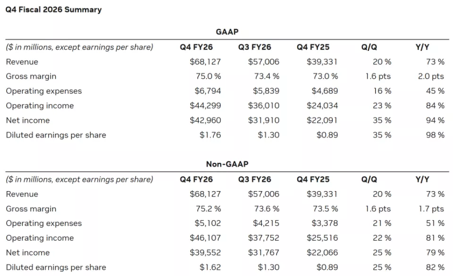This screenshot has width=453, height=276.
Task: Click the Non-GAAP table title
Action: pos(227,164)
